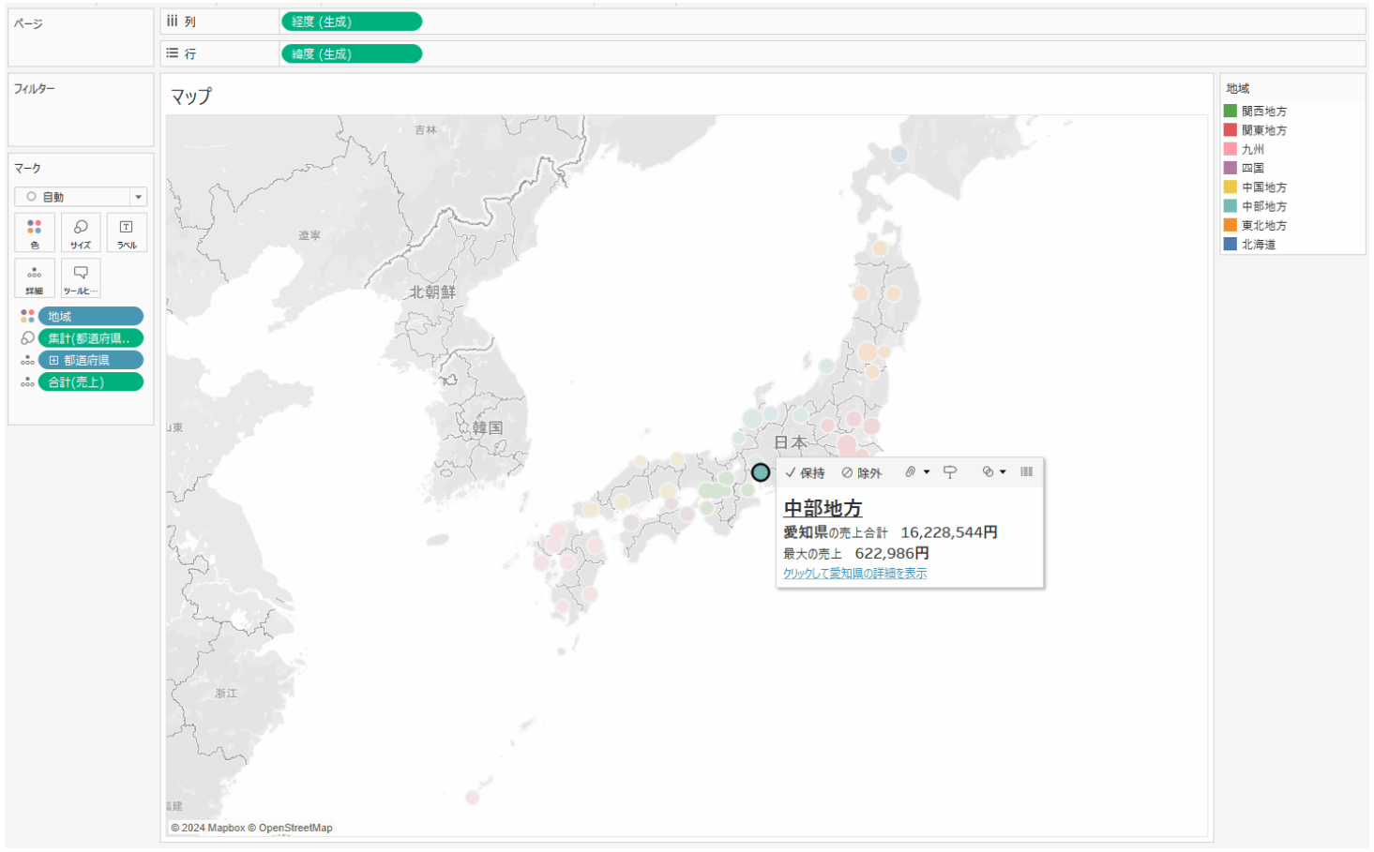
Task: Click the マップ sheet title
Action: pyautogui.click(x=191, y=96)
